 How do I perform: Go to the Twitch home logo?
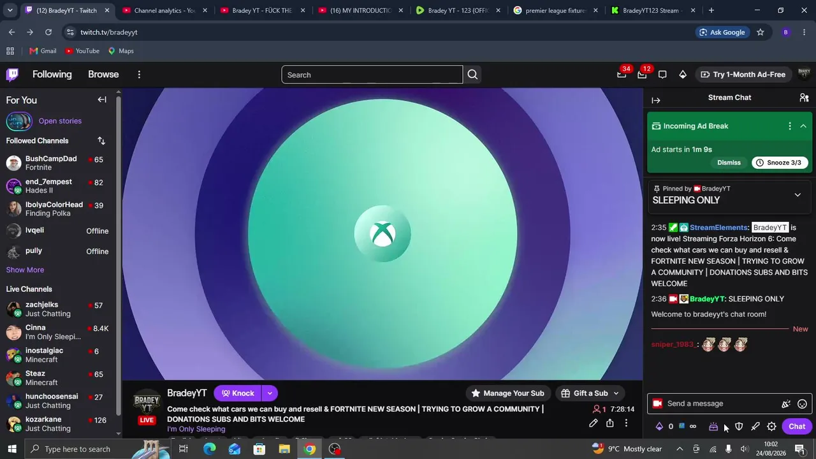point(12,75)
